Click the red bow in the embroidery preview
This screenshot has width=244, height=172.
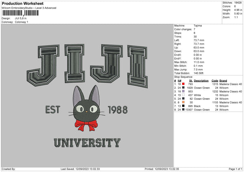(86, 125)
